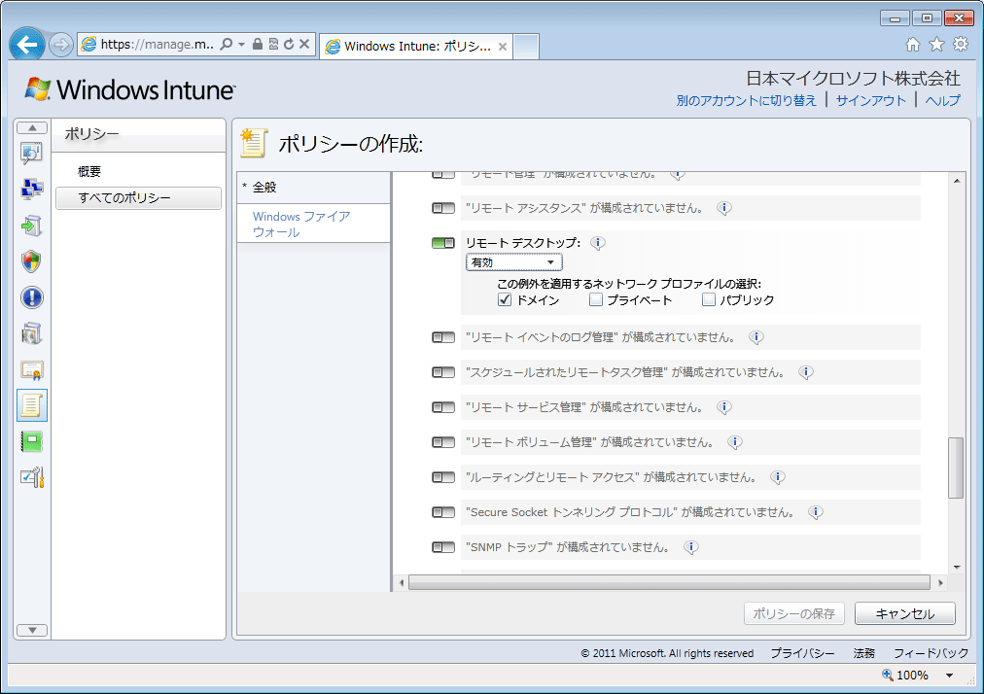
Task: Open a new browser tab
Action: point(526,47)
